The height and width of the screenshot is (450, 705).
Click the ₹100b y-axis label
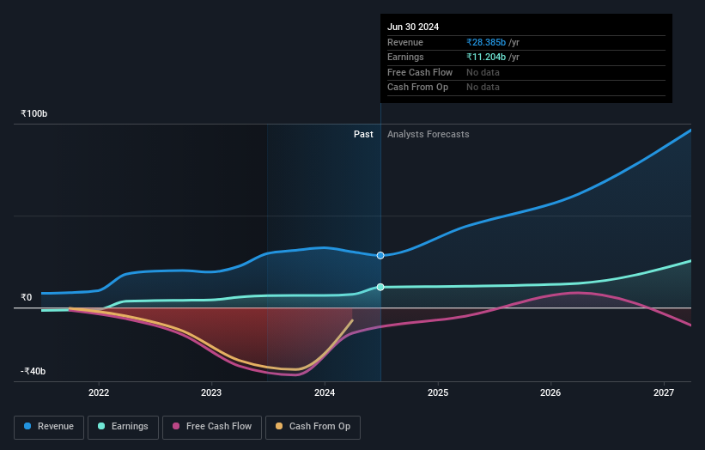pos(33,113)
